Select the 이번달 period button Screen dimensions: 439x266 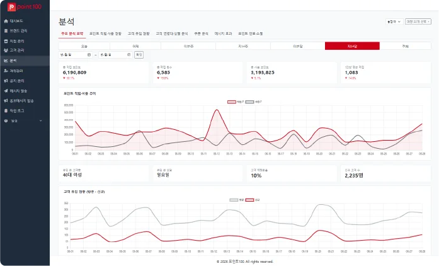pyautogui.click(x=298, y=46)
